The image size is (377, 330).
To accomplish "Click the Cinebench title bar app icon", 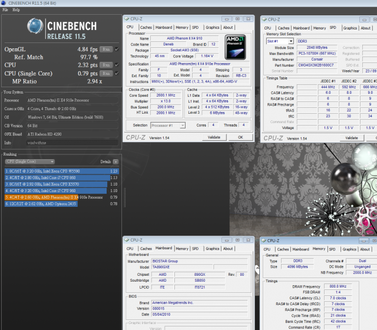I will tap(4, 3).
